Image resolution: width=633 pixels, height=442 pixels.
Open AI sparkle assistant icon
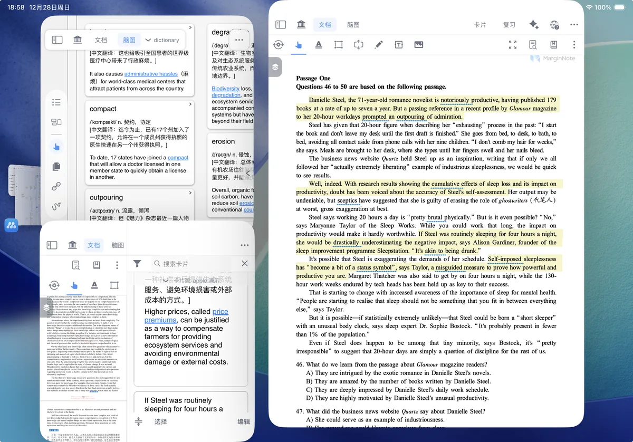534,24
